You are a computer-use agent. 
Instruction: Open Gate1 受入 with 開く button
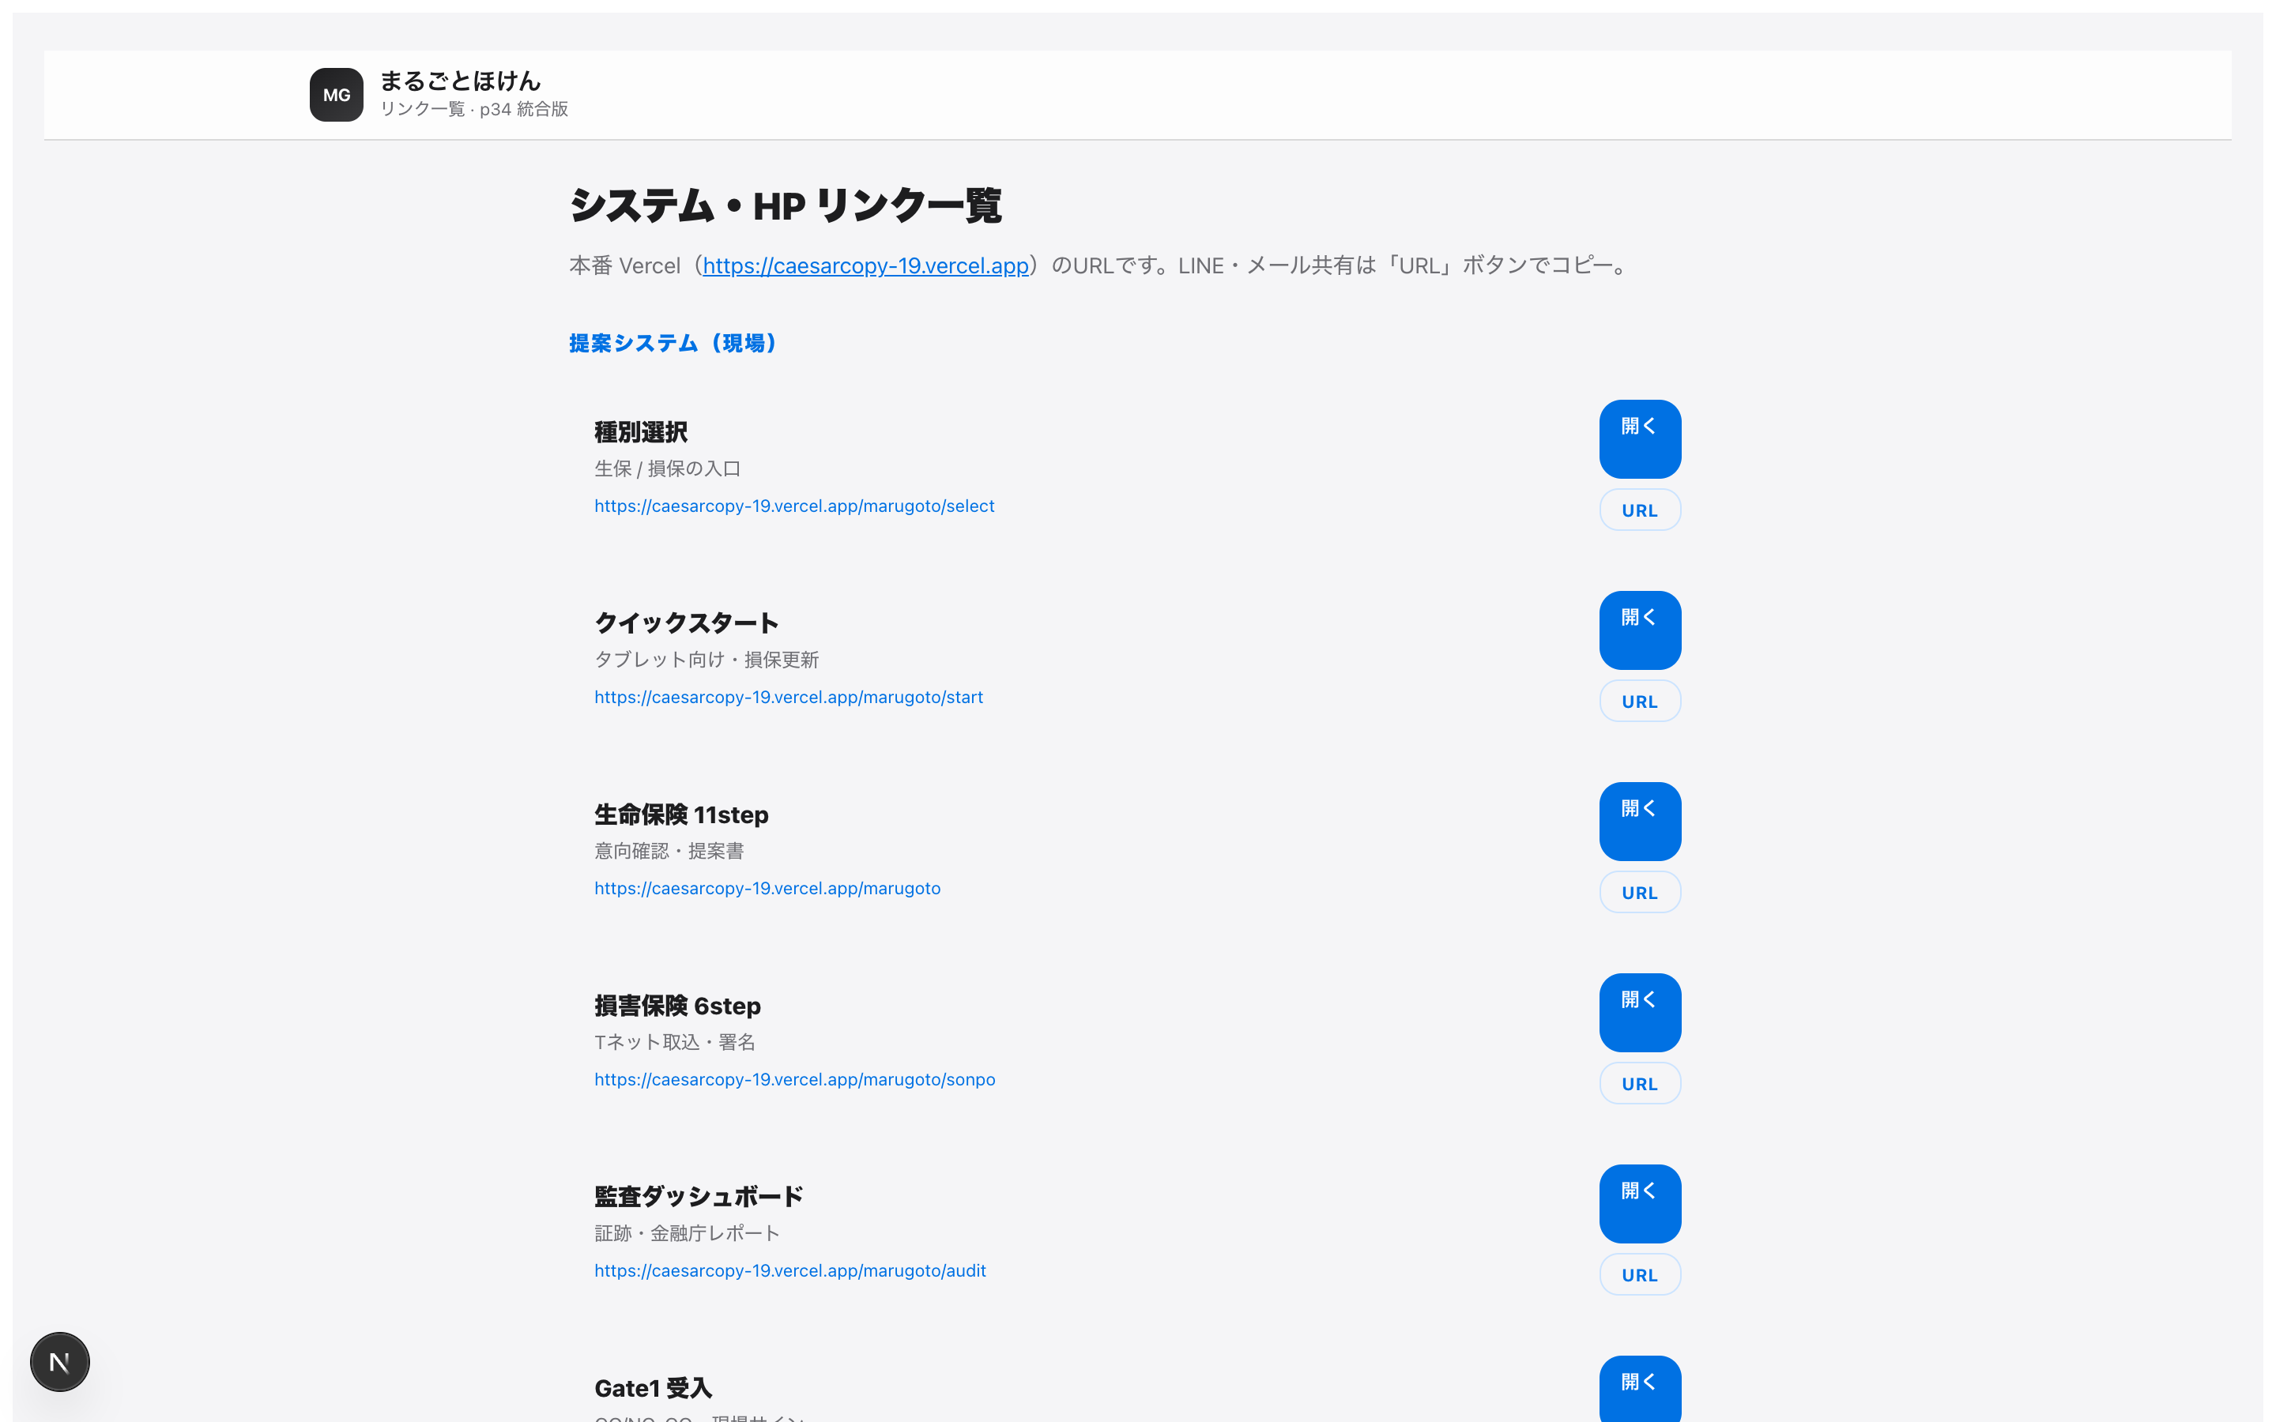click(x=1639, y=1389)
